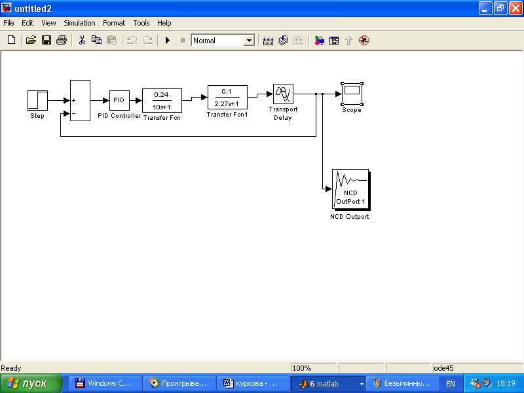
Task: Open the Edit menu
Action: tap(28, 23)
